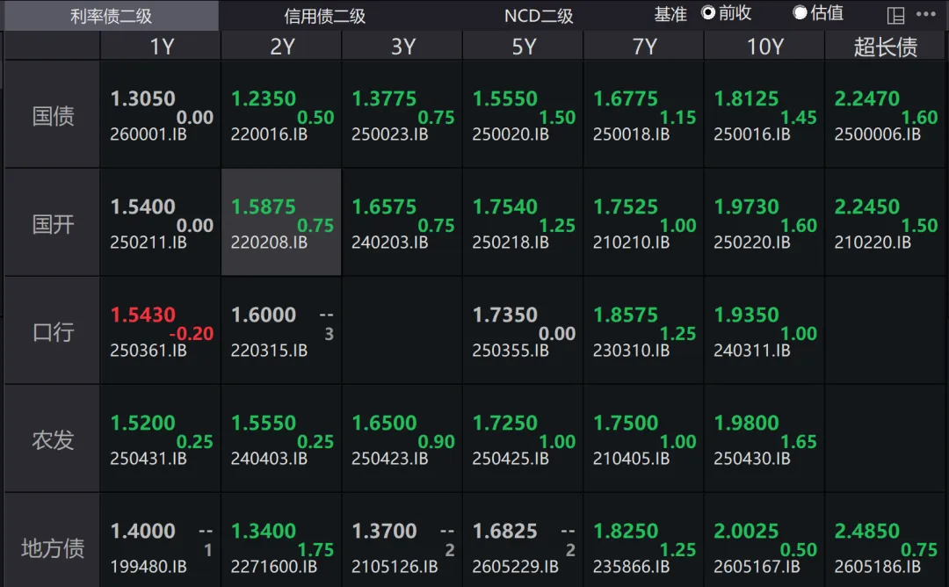Click the 国开 row header
Viewport: 949px width, 587px height.
53,224
